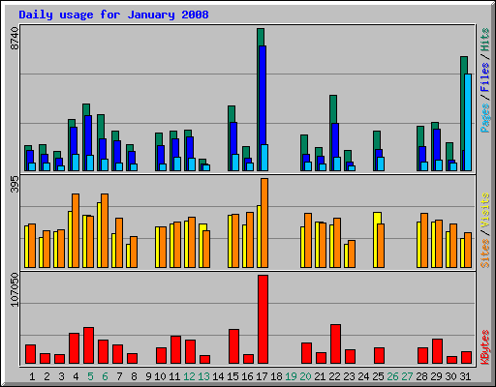The image size is (496, 387).
Task: Click green day label 20
Action: (305, 376)
